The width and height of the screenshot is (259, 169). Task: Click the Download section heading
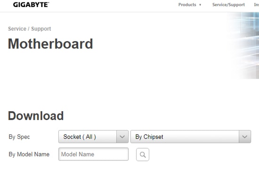(36, 115)
